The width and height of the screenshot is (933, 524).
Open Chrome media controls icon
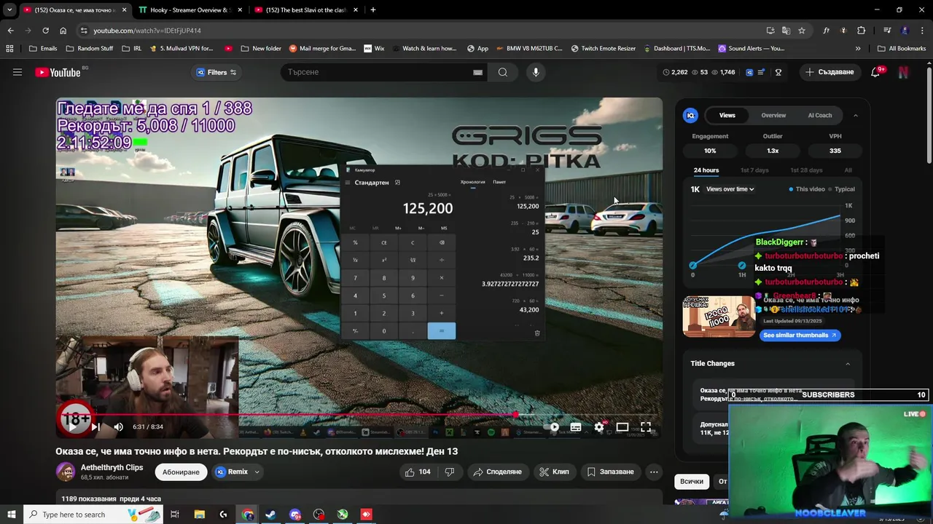point(887,31)
